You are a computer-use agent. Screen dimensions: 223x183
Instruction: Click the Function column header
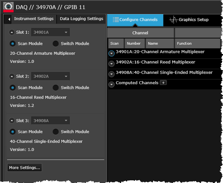coord(197,43)
